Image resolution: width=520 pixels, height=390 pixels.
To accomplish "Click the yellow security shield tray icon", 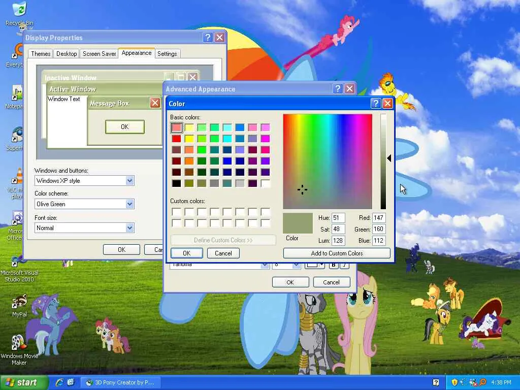I will (x=454, y=382).
